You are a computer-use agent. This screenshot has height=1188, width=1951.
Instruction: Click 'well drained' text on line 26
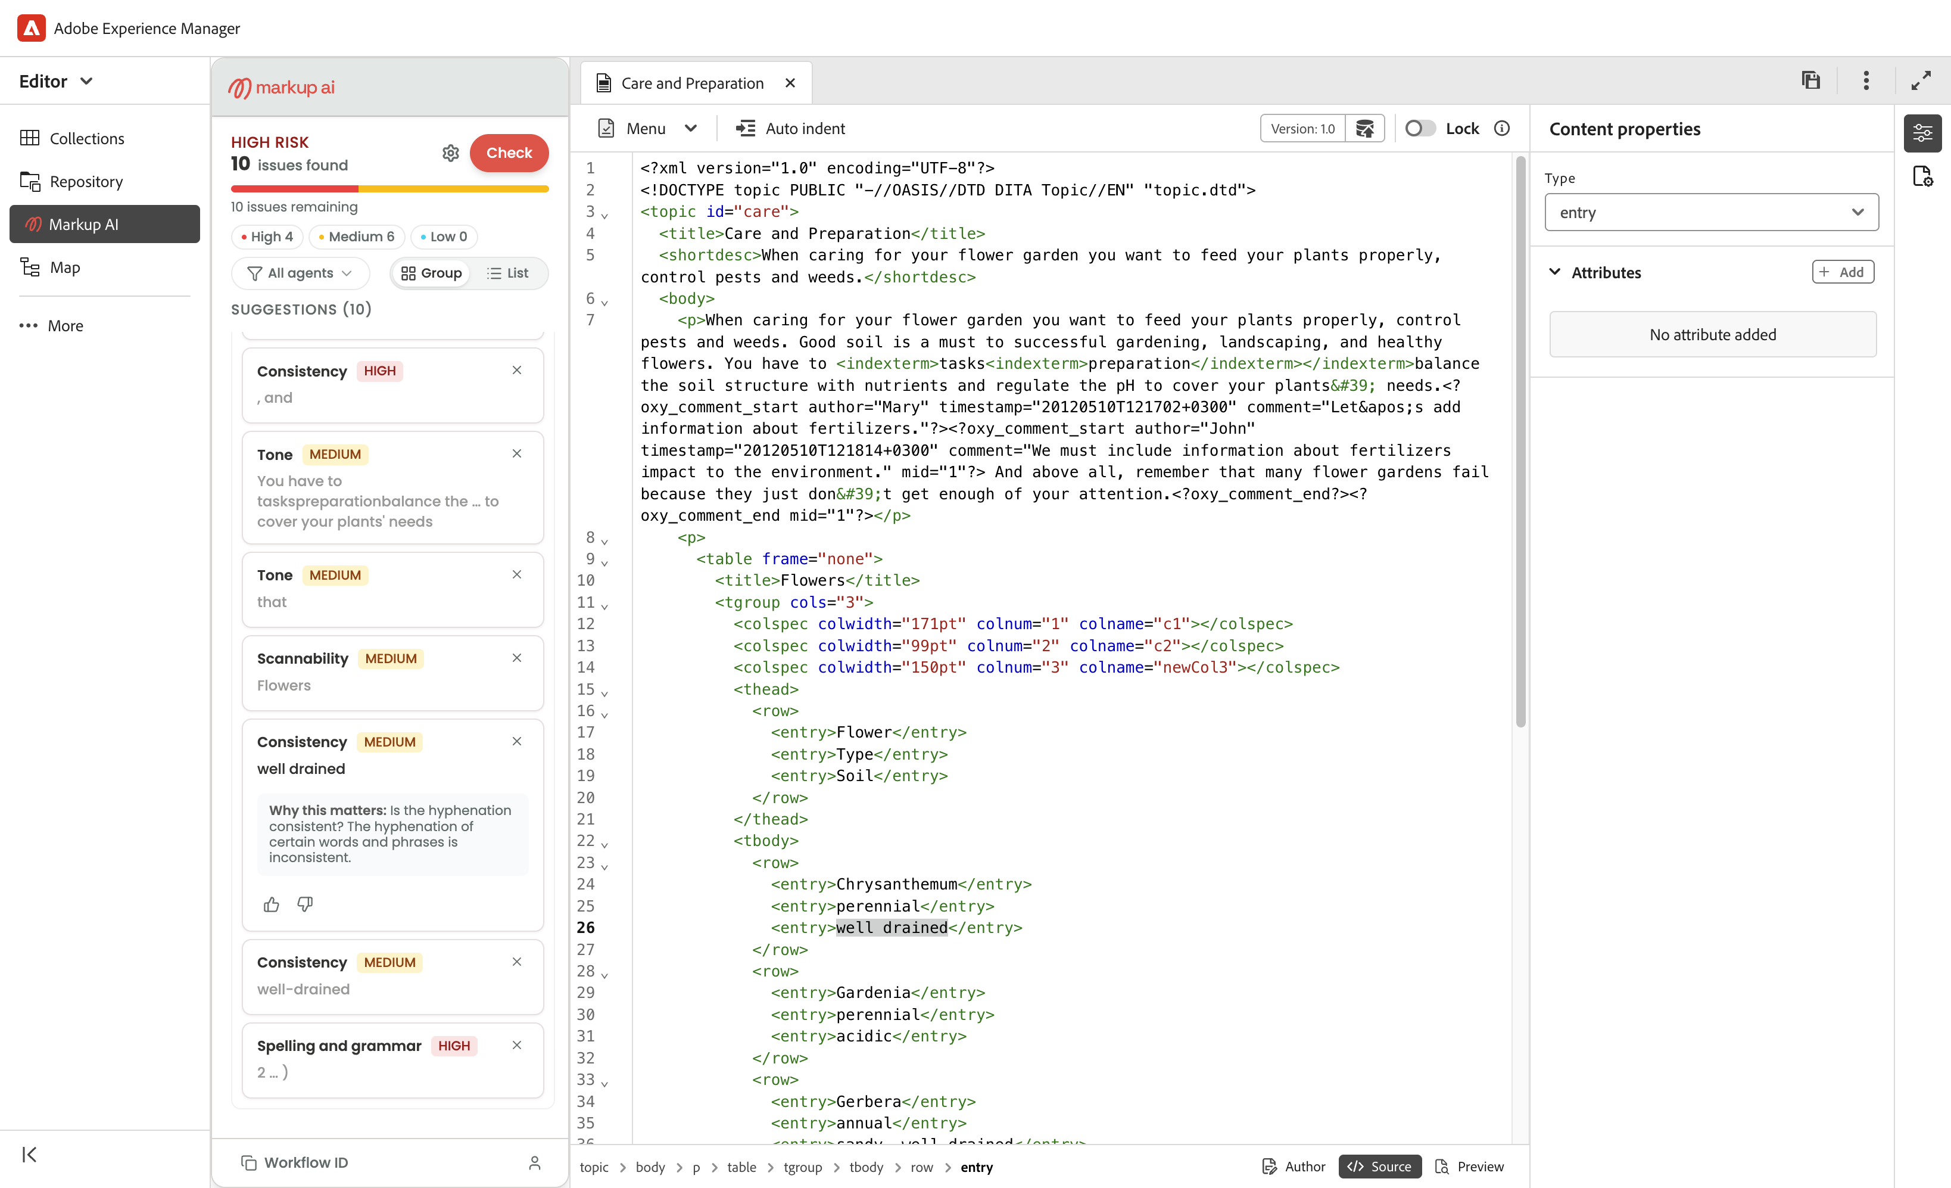(892, 928)
